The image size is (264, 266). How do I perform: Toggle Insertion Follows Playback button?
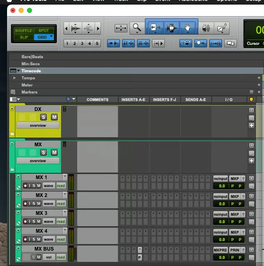[x=158, y=43]
